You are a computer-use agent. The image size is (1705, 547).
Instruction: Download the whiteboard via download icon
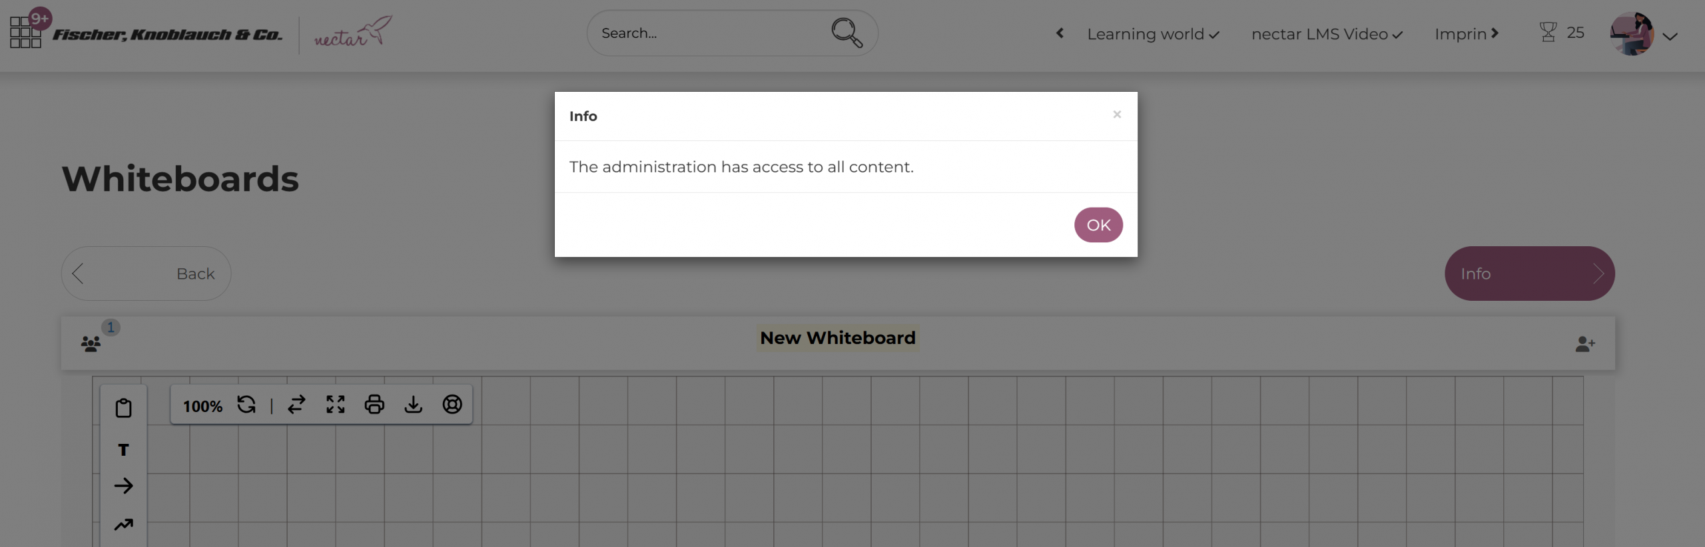[x=413, y=405]
